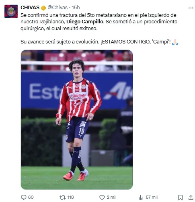Click the retweet arrows icon
Screen dimensions: 195x202
pyautogui.click(x=62, y=197)
